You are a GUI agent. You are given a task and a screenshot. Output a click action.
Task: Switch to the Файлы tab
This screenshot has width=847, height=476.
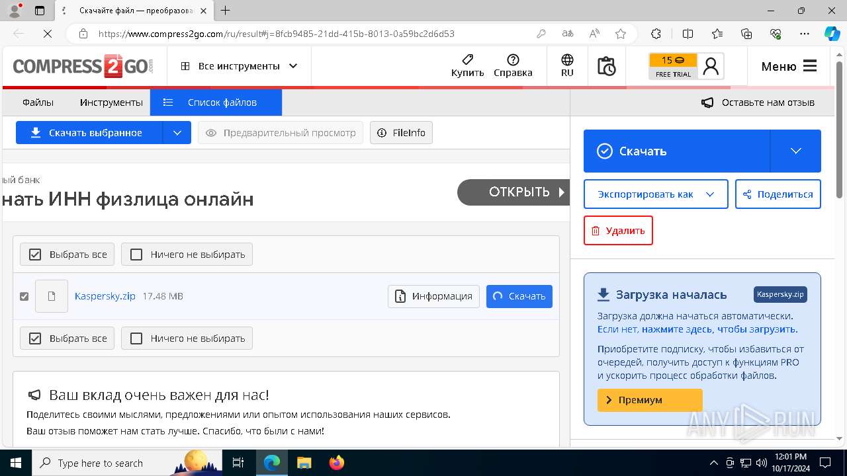tap(38, 102)
